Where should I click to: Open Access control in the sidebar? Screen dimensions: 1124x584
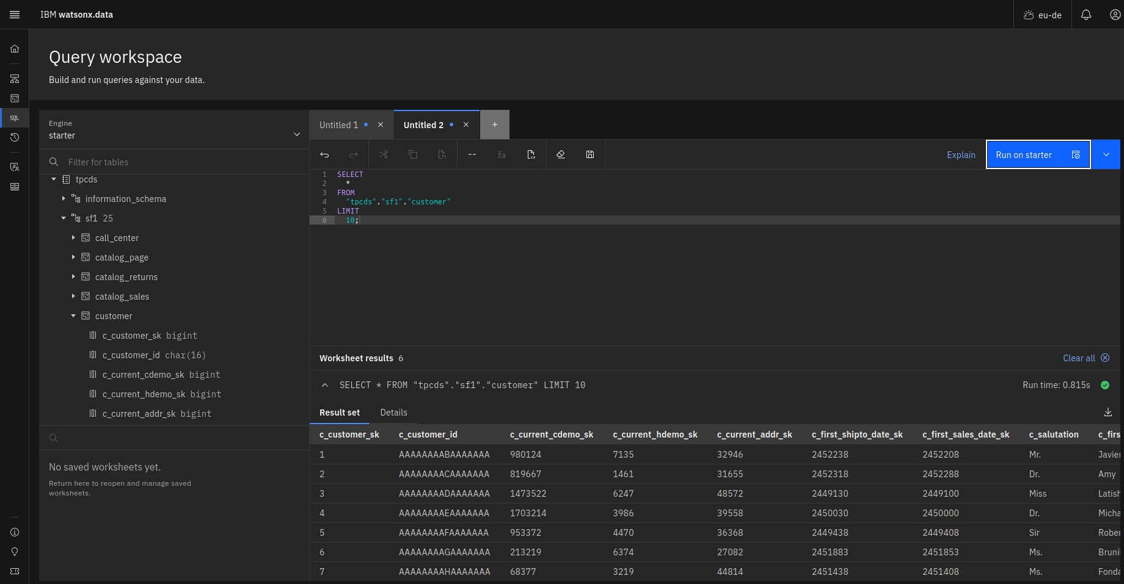coord(15,167)
